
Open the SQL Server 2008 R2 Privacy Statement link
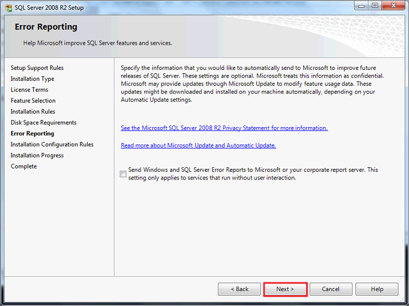[x=224, y=128]
